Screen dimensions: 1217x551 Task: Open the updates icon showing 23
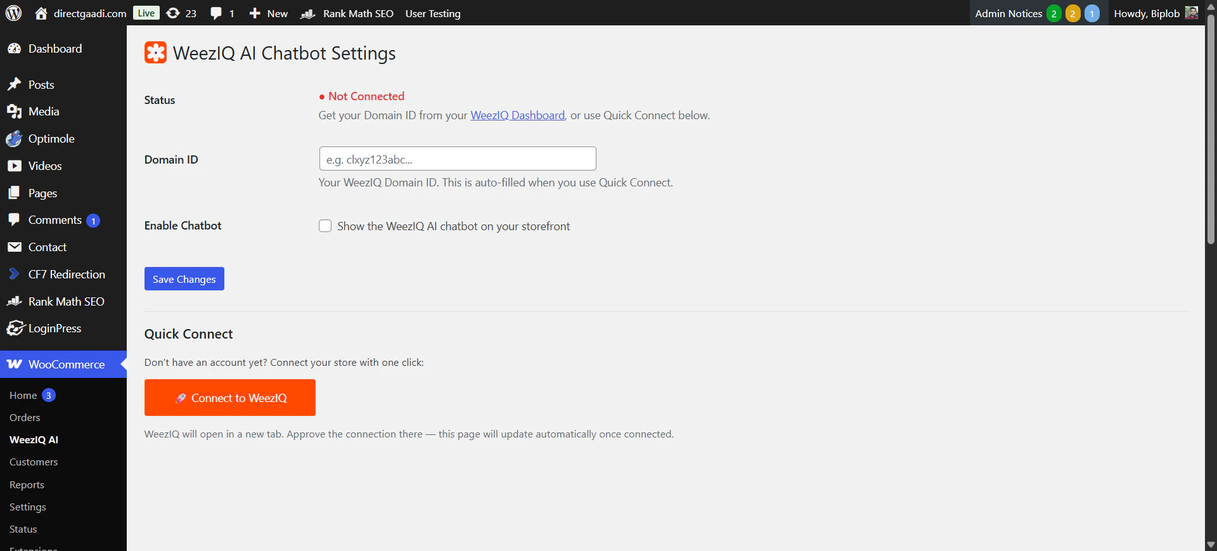pyautogui.click(x=173, y=13)
